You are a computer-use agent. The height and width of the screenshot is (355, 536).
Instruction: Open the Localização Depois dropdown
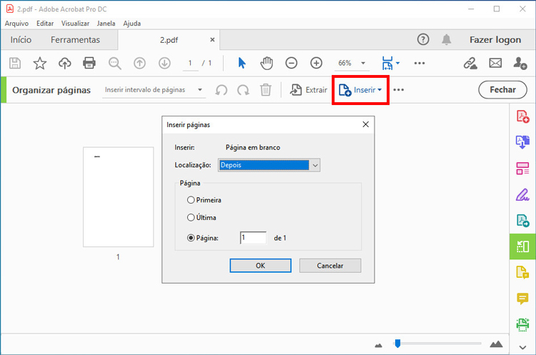click(269, 165)
